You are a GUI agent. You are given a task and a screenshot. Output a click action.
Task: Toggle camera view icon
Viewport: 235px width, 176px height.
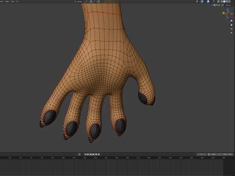pos(231,29)
